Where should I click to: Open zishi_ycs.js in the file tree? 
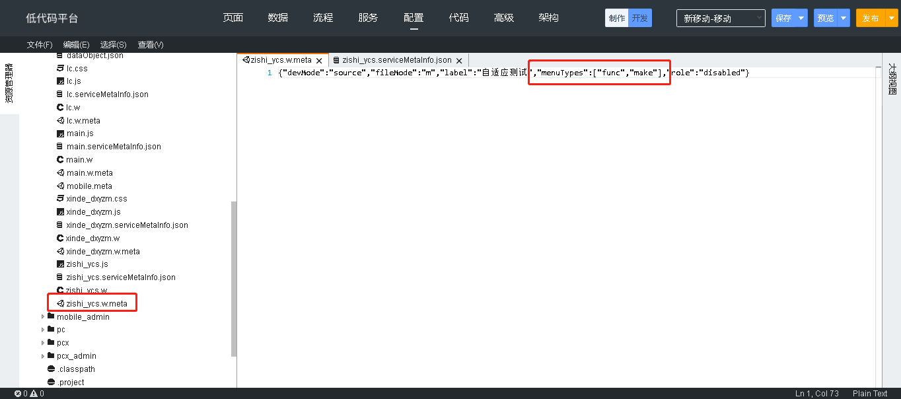click(x=87, y=264)
